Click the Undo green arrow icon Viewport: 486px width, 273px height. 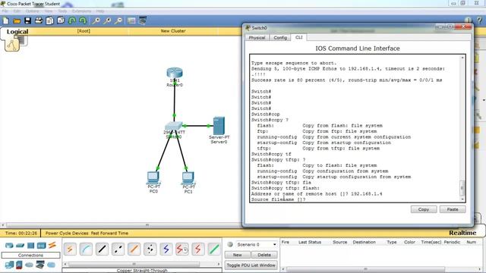[x=72, y=20]
